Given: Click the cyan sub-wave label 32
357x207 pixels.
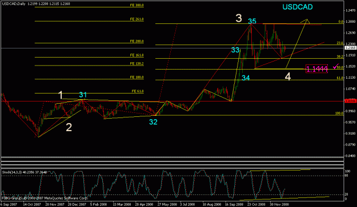Looking at the screenshot, I should (x=153, y=122).
